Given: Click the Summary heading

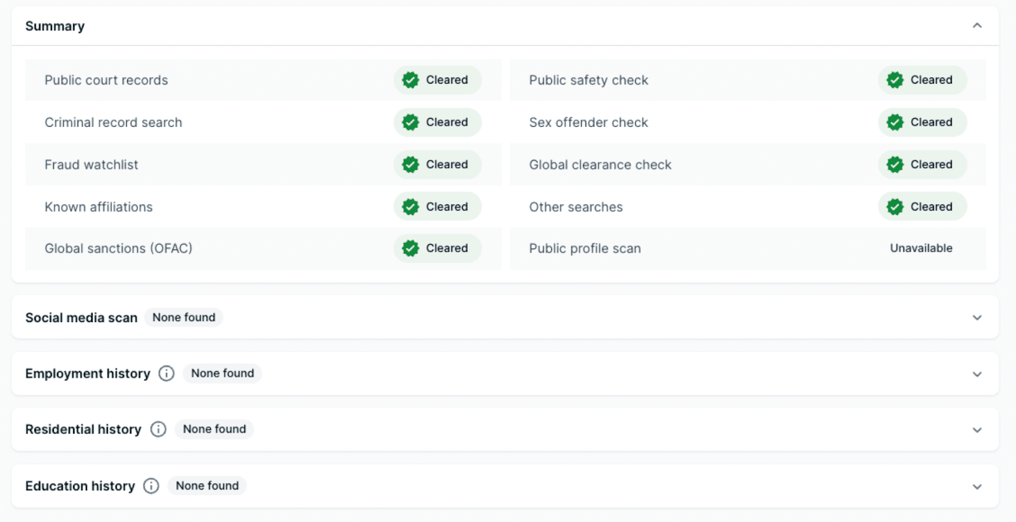Looking at the screenshot, I should [x=55, y=26].
